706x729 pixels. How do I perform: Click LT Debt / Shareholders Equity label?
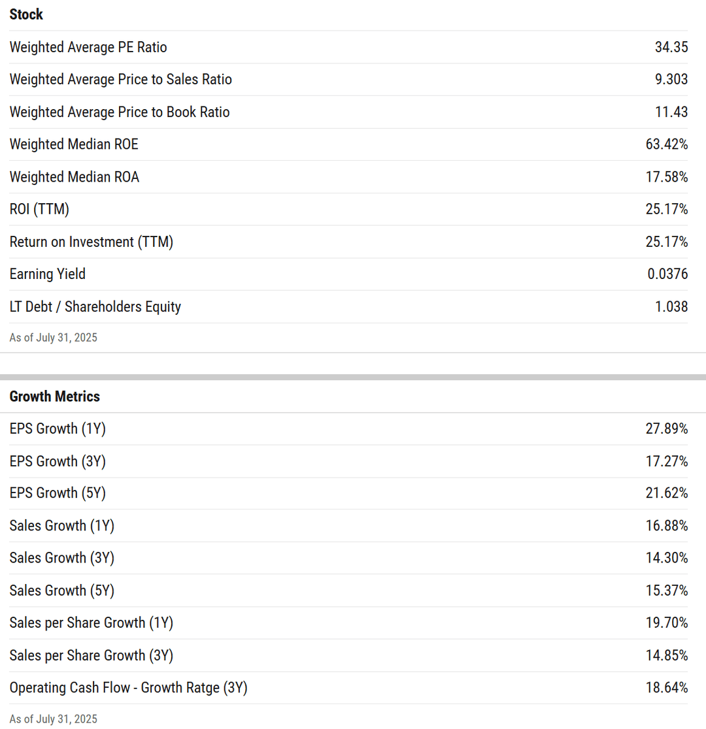(95, 307)
